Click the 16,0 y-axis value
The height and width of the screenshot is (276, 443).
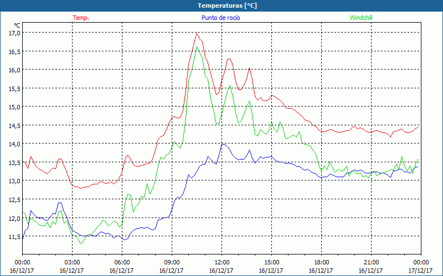click(15, 70)
